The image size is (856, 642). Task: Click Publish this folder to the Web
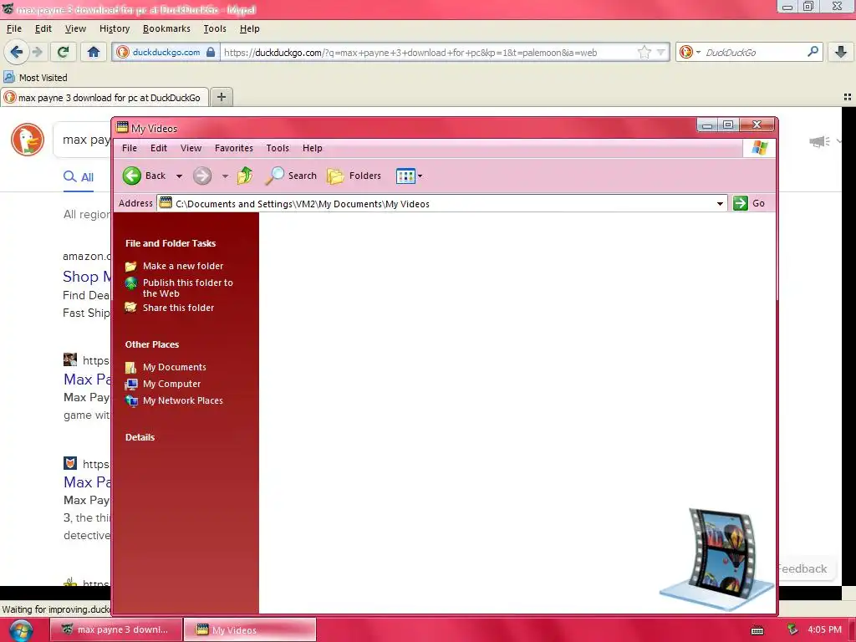pyautogui.click(x=187, y=288)
